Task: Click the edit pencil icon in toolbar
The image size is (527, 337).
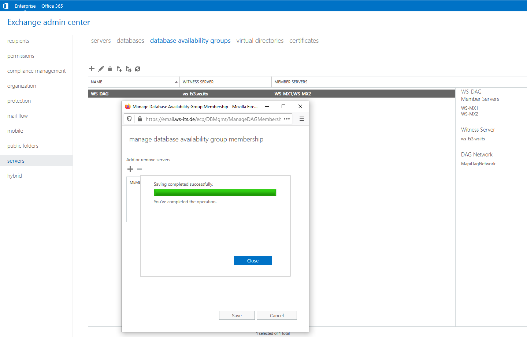Action: (x=101, y=69)
